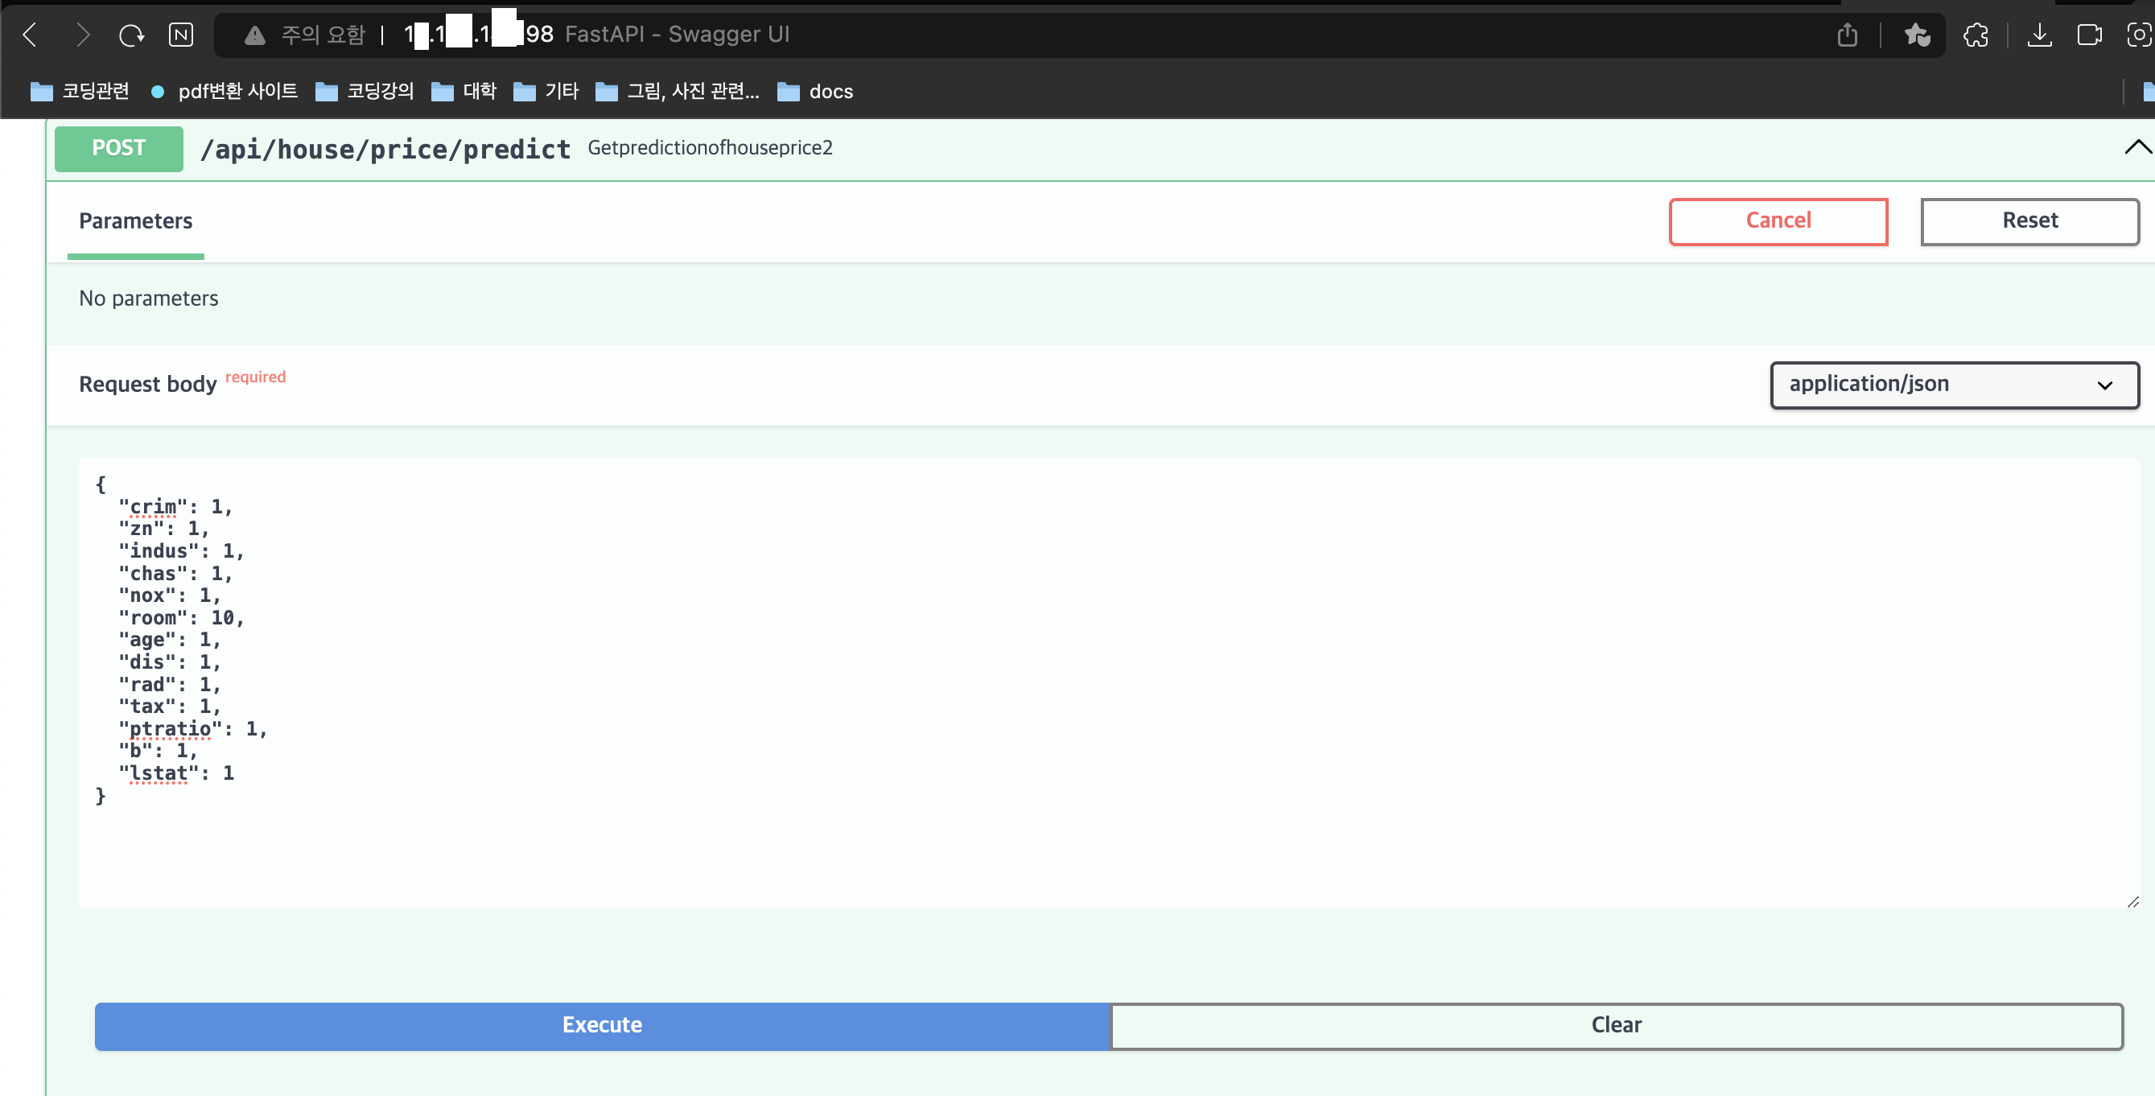Collapse the POST predict endpoint chevron

pyautogui.click(x=2137, y=147)
